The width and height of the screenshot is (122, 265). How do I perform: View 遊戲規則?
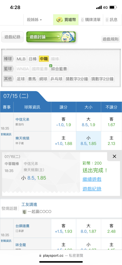(111, 39)
